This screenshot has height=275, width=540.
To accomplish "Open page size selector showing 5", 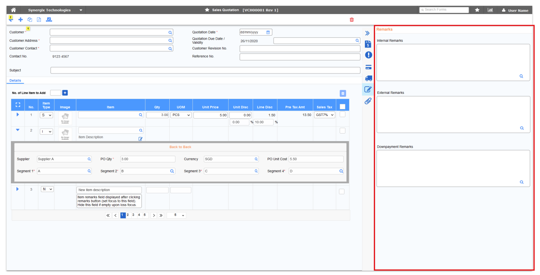I will (176, 215).
